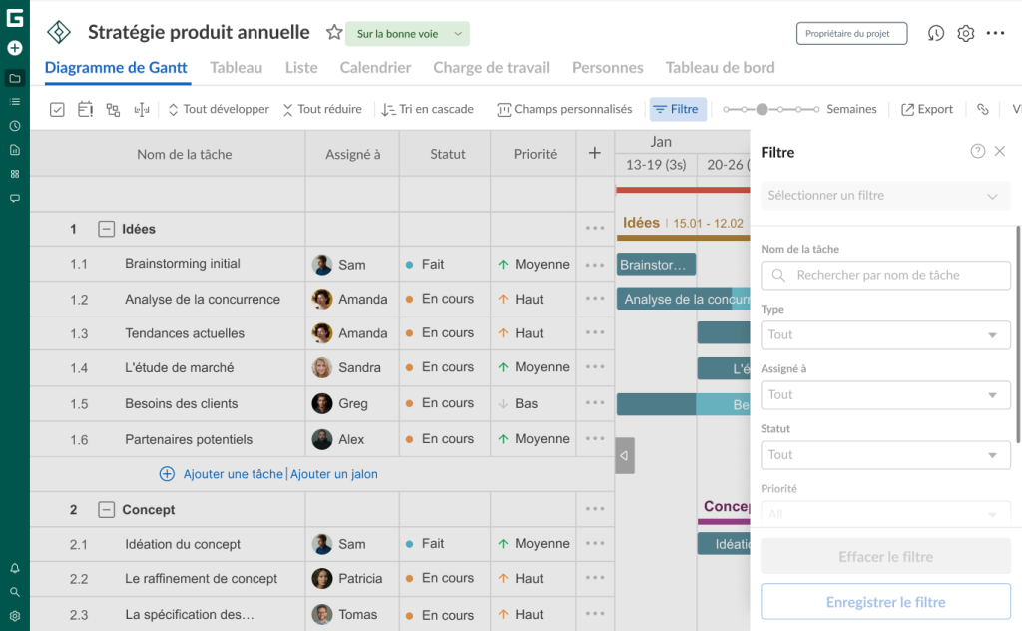This screenshot has width=1022, height=631.
Task: Open the reports icon in sidebar
Action: point(14,150)
